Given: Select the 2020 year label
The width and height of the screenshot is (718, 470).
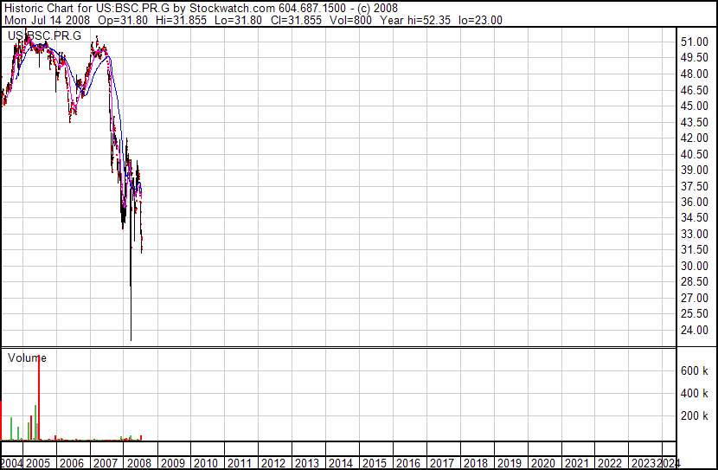Looking at the screenshot, I should (x=542, y=463).
